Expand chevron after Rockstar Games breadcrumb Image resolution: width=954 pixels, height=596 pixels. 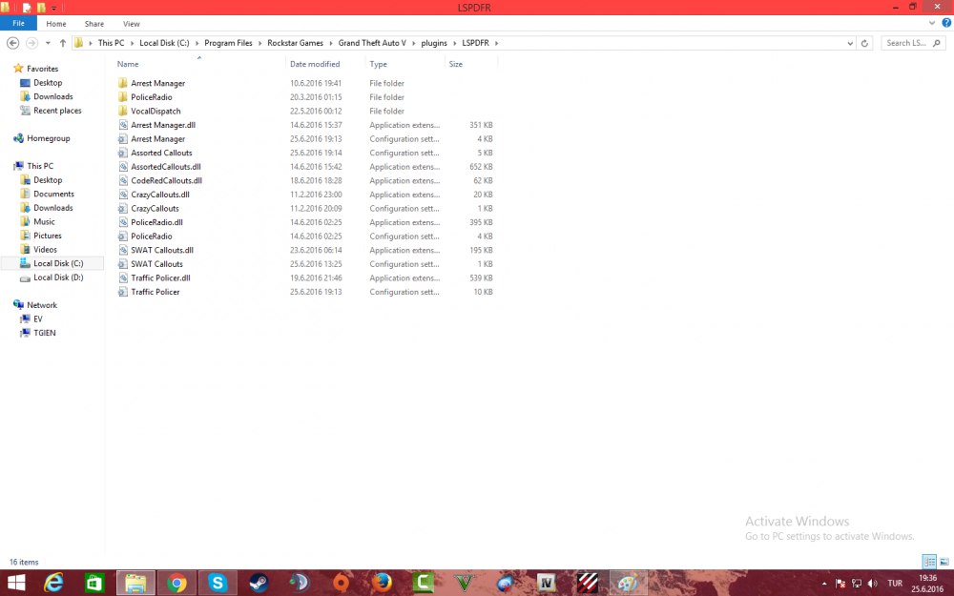click(331, 43)
